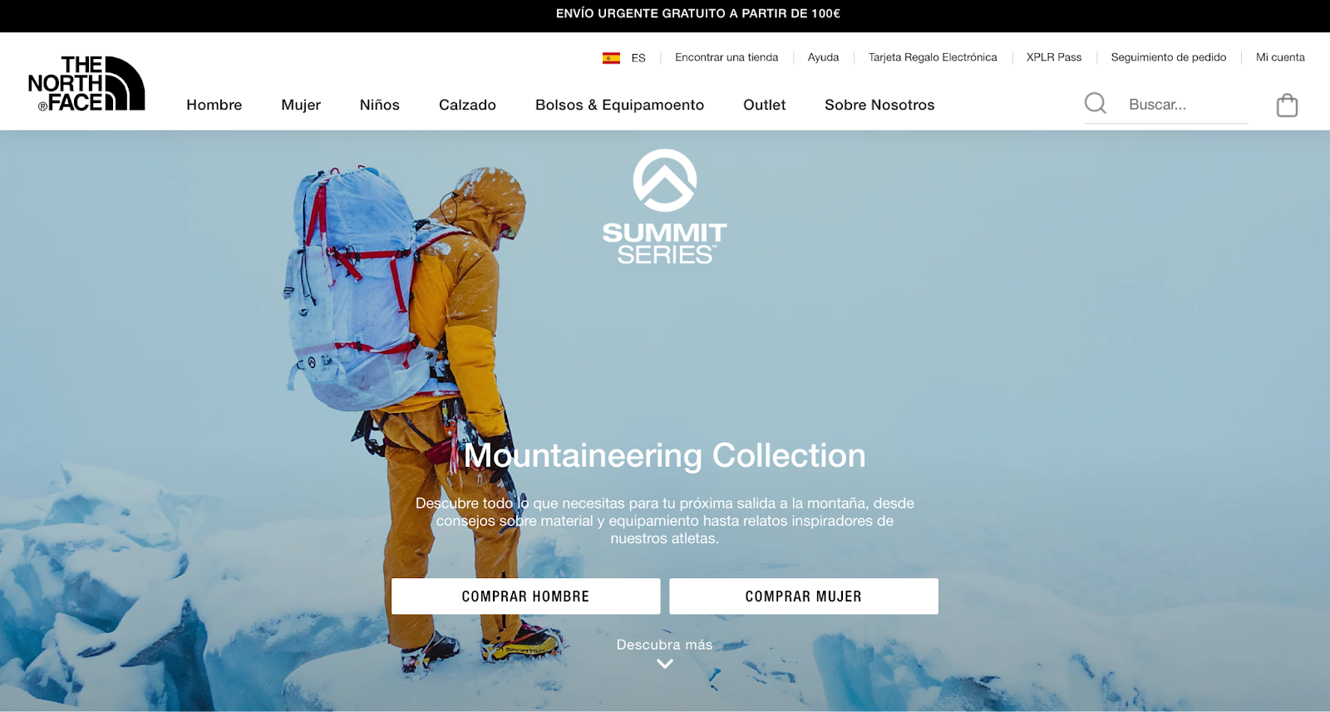Open the Calzado menu

pos(467,105)
